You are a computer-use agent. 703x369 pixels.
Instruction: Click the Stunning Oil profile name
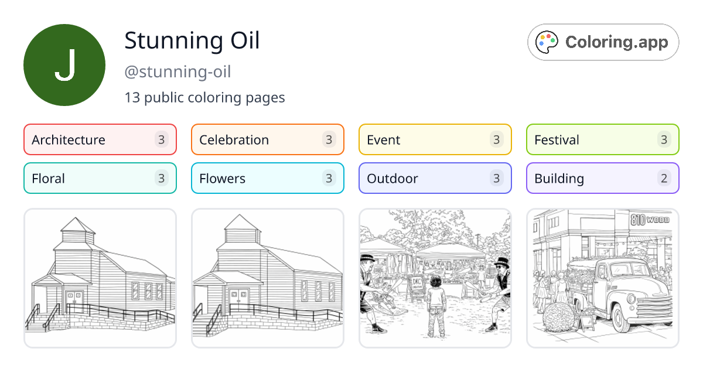[x=192, y=40]
